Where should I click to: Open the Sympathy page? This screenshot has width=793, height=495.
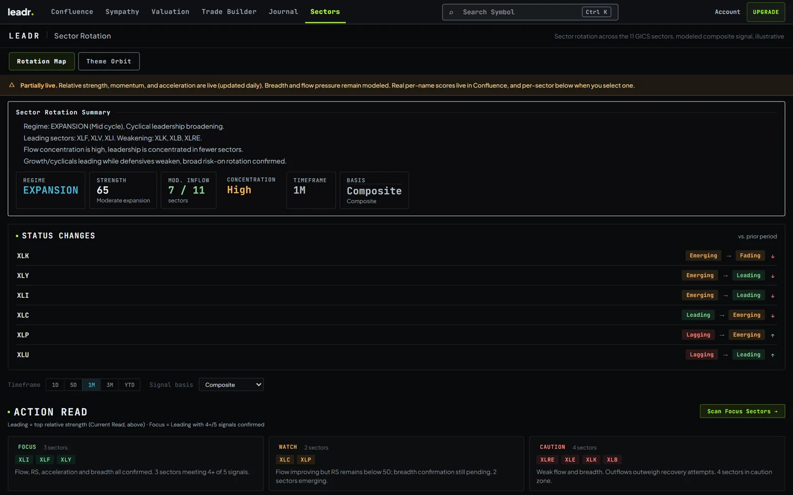coord(122,12)
